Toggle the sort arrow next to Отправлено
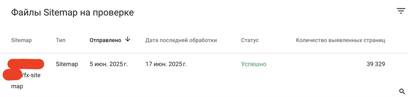 128,39
